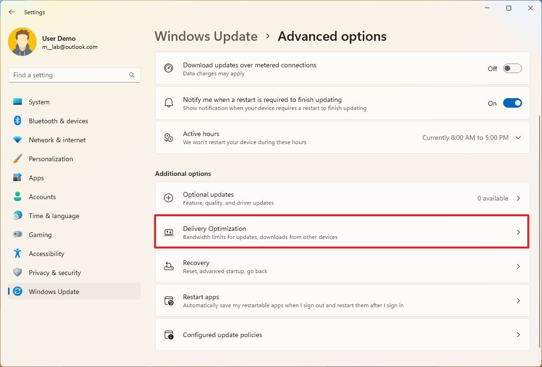Open Configured update policies
The width and height of the screenshot is (542, 367).
[x=341, y=334]
